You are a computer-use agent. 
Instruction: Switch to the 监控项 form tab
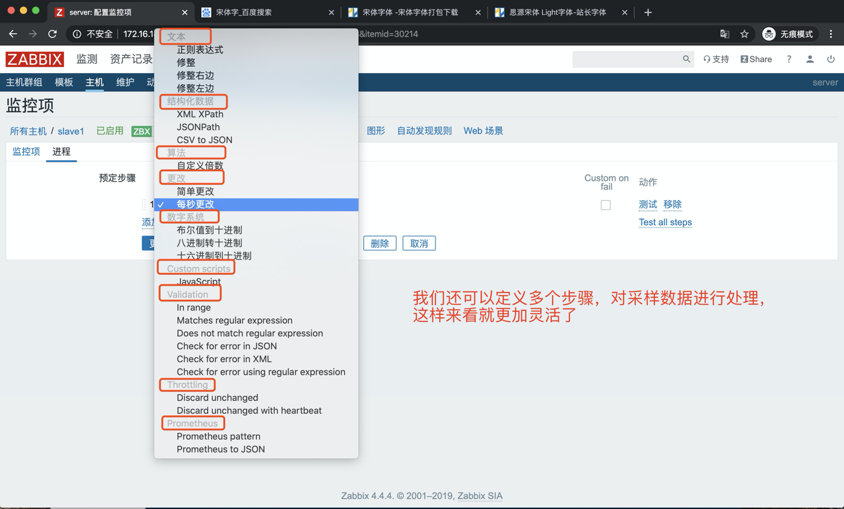[26, 151]
